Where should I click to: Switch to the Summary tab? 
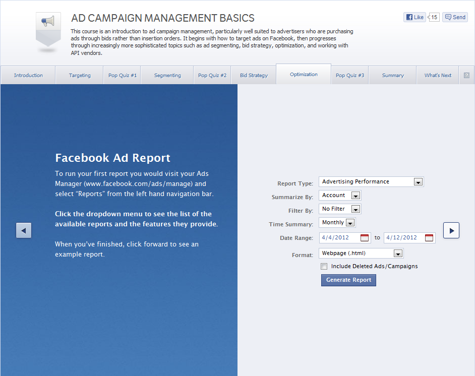pyautogui.click(x=393, y=75)
